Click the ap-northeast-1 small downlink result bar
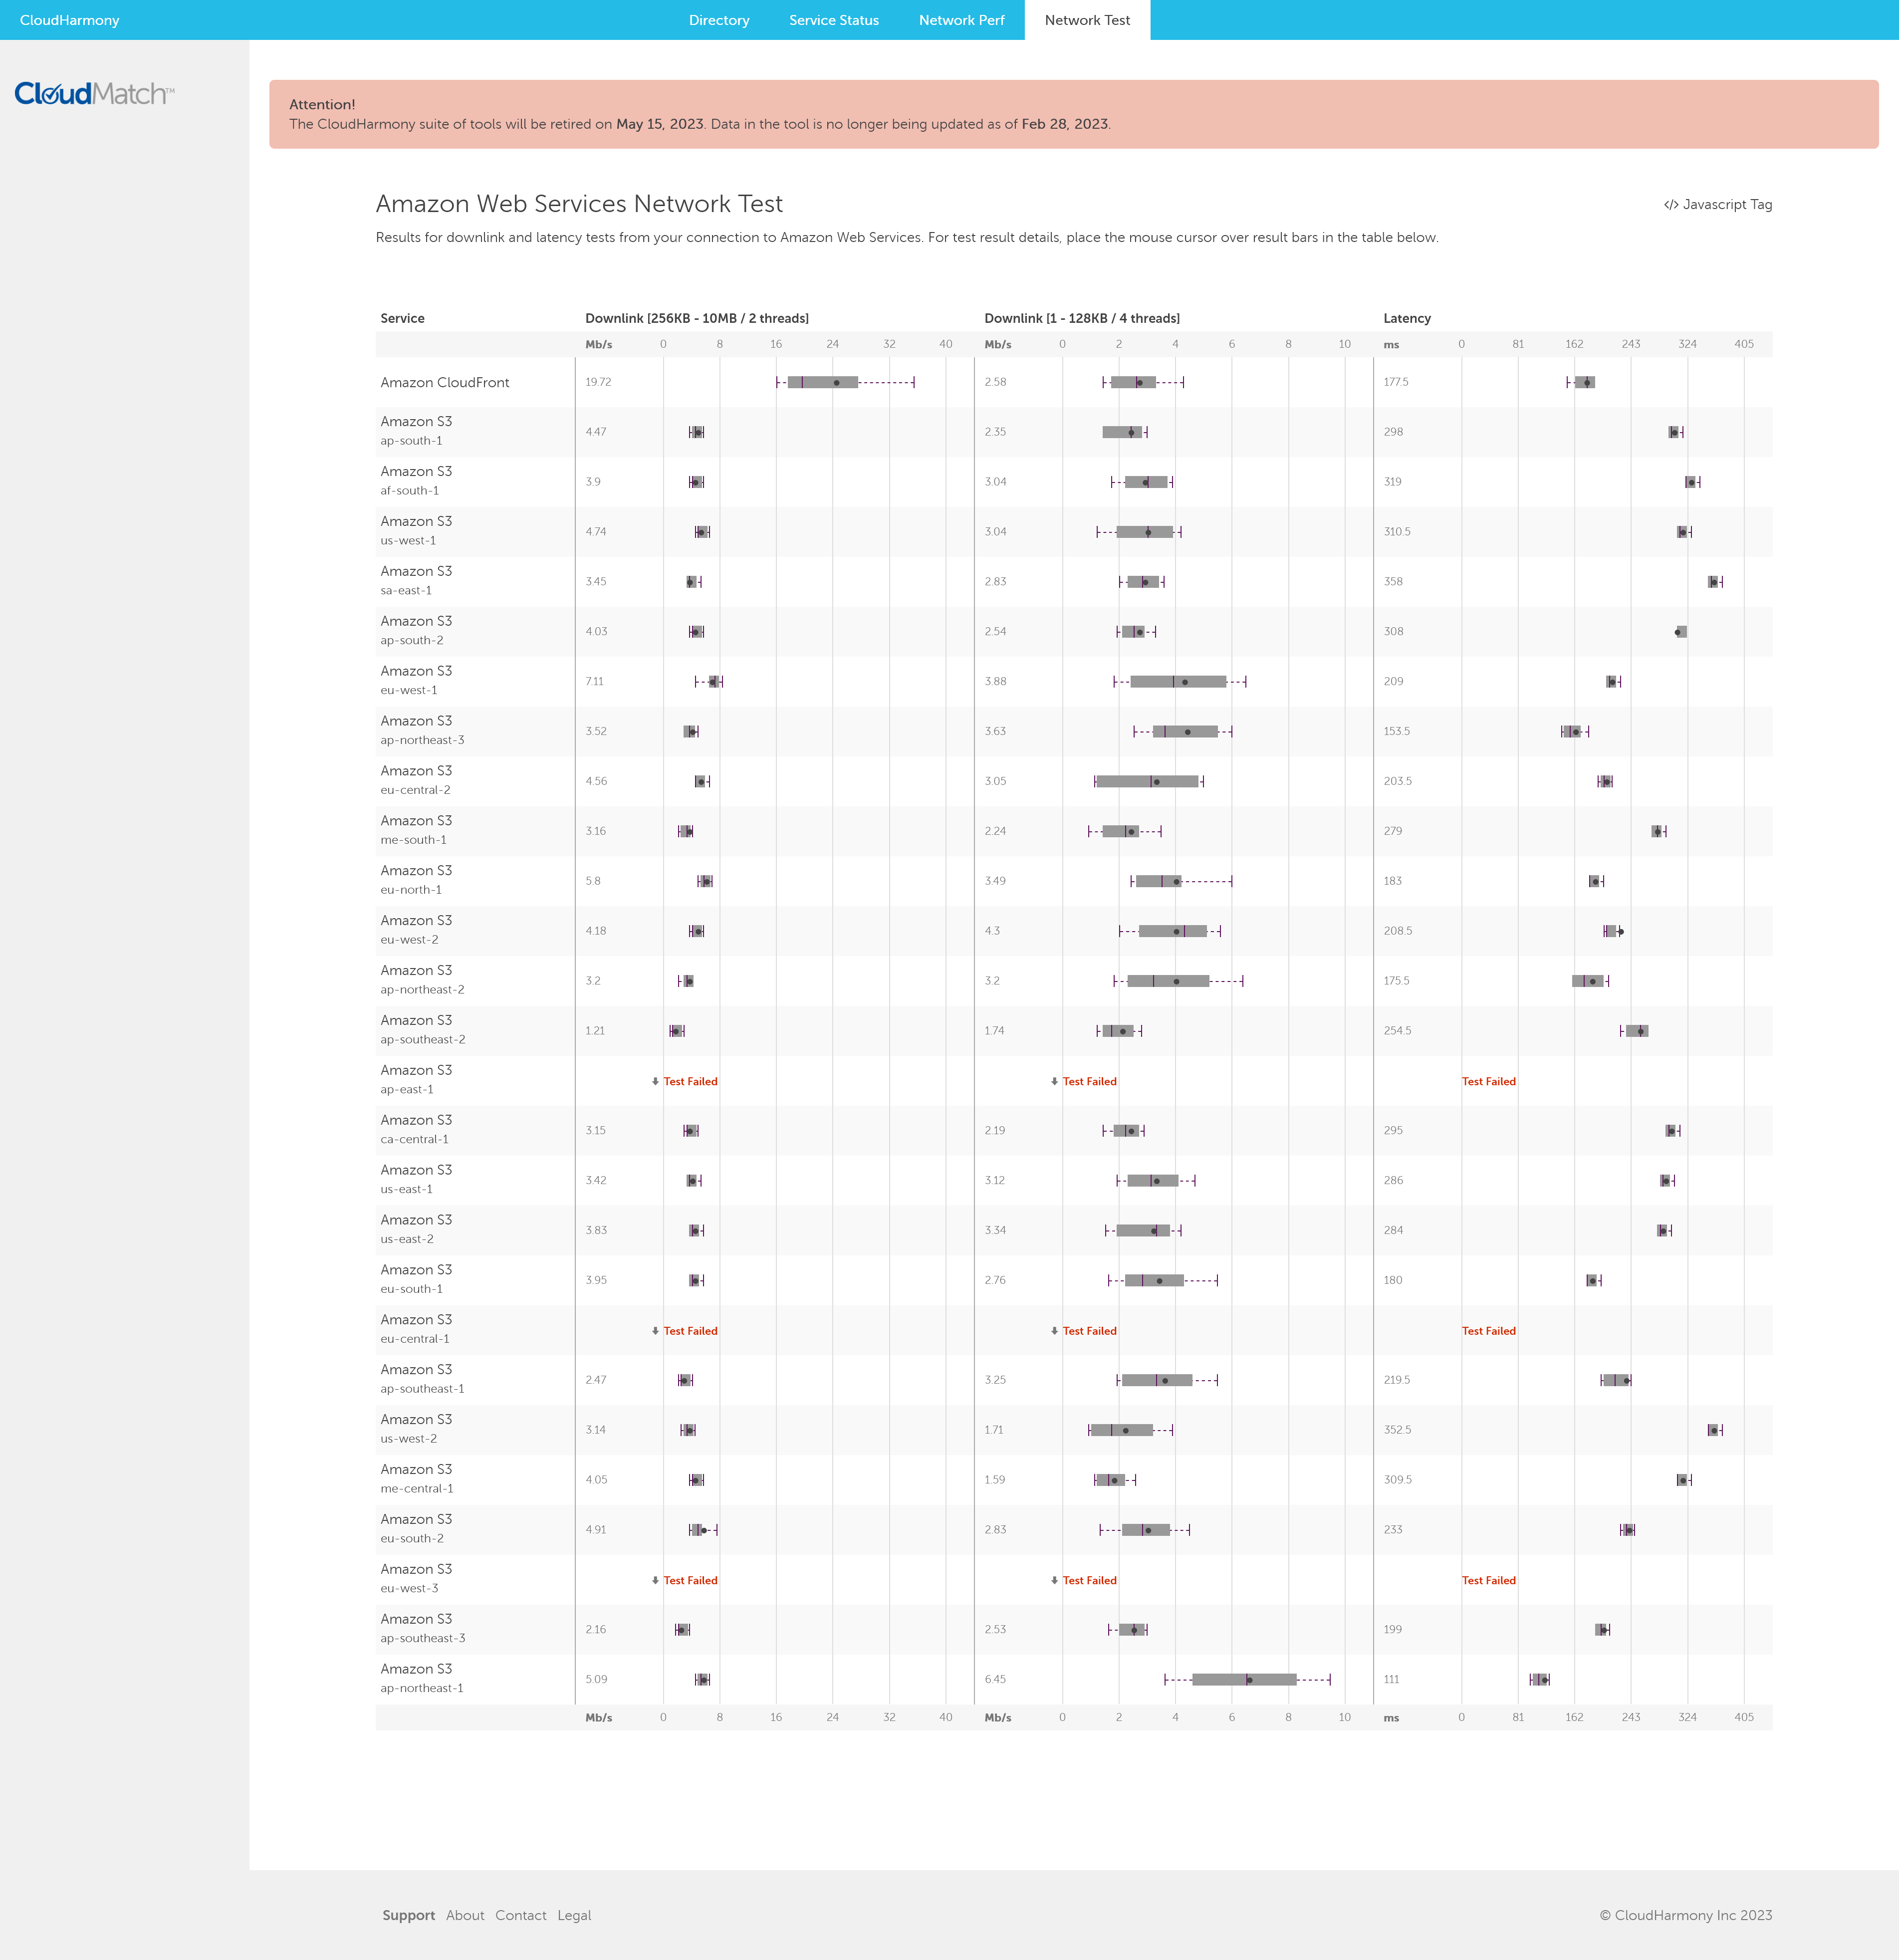 [1247, 1680]
